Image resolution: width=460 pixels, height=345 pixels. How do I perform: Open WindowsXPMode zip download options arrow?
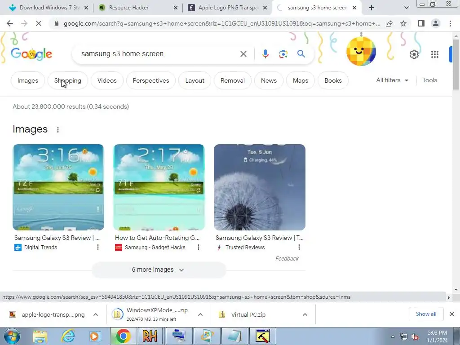200,314
